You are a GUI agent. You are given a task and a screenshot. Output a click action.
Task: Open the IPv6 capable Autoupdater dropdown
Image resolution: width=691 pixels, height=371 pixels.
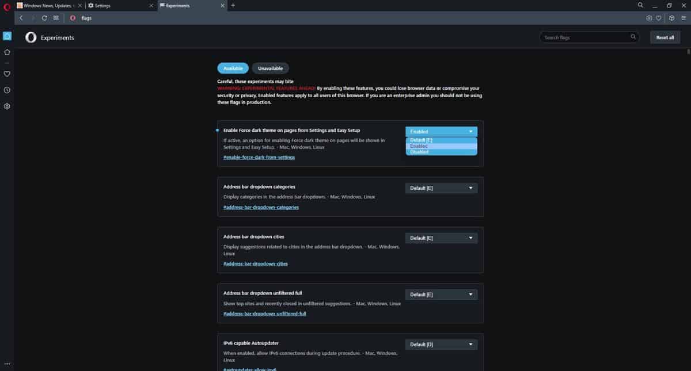point(441,344)
